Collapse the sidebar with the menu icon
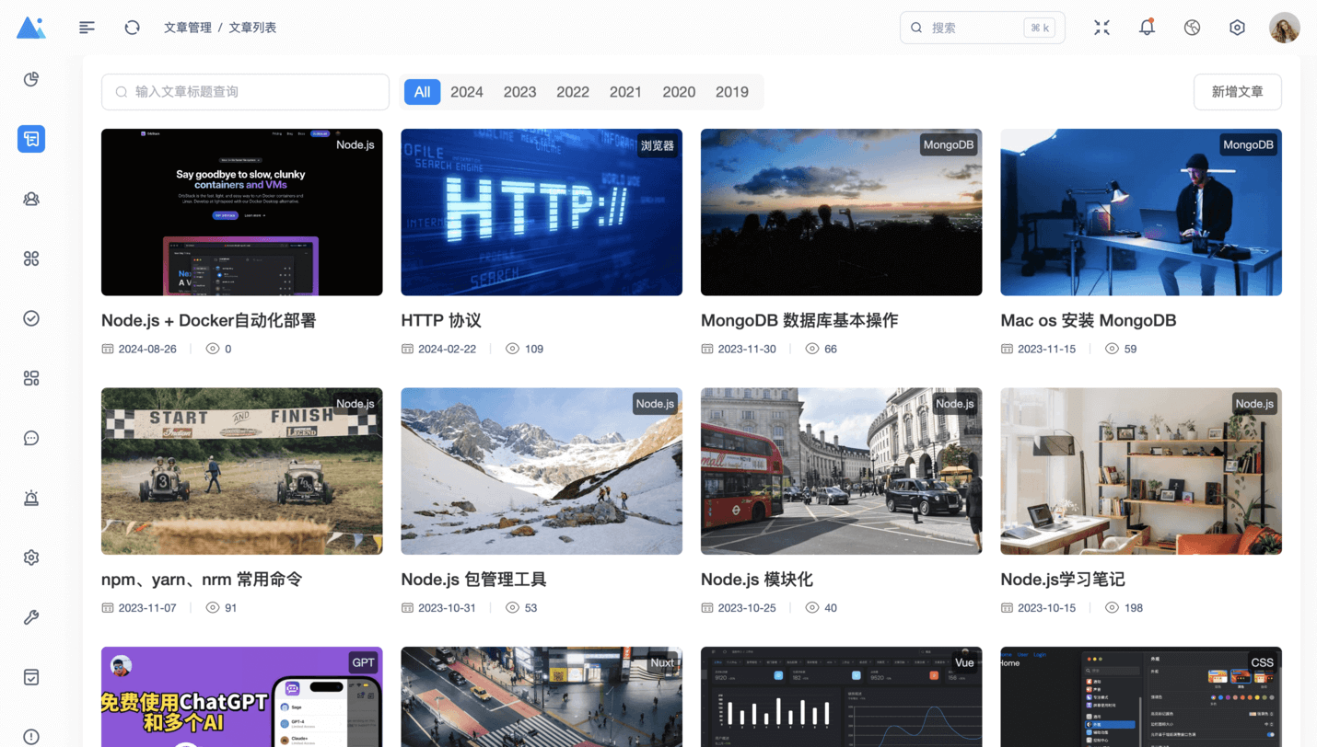The height and width of the screenshot is (747, 1317). (x=87, y=28)
